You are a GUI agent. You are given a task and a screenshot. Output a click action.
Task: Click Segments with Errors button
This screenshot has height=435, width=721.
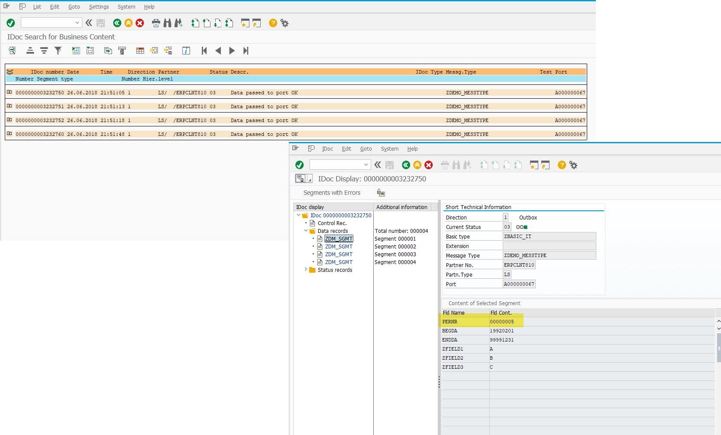pyautogui.click(x=332, y=193)
